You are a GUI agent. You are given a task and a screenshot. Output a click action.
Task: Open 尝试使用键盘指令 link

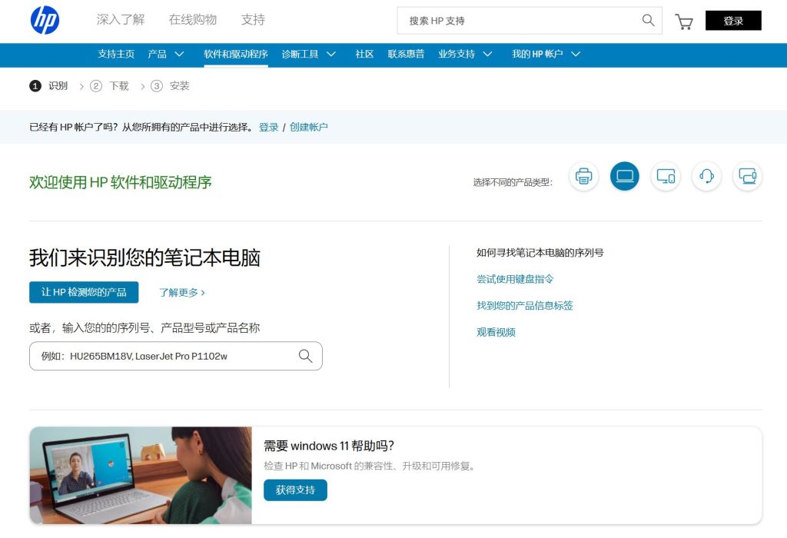click(x=515, y=279)
